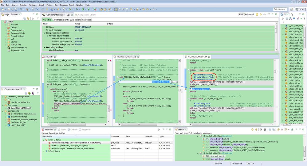The width and height of the screenshot is (307, 166).
Task: Expand the Includes folder in Project Explorer
Action: tap(6, 25)
